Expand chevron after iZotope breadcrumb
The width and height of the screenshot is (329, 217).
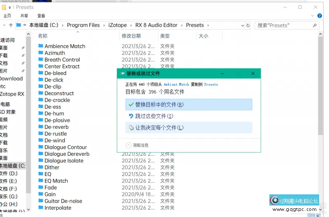point(131,25)
